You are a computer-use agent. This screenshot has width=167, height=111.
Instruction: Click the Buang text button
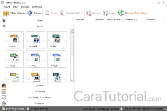tap(54, 13)
